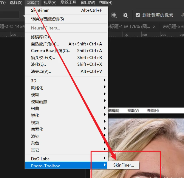Click the crop overlay grid icon

click(114, 15)
